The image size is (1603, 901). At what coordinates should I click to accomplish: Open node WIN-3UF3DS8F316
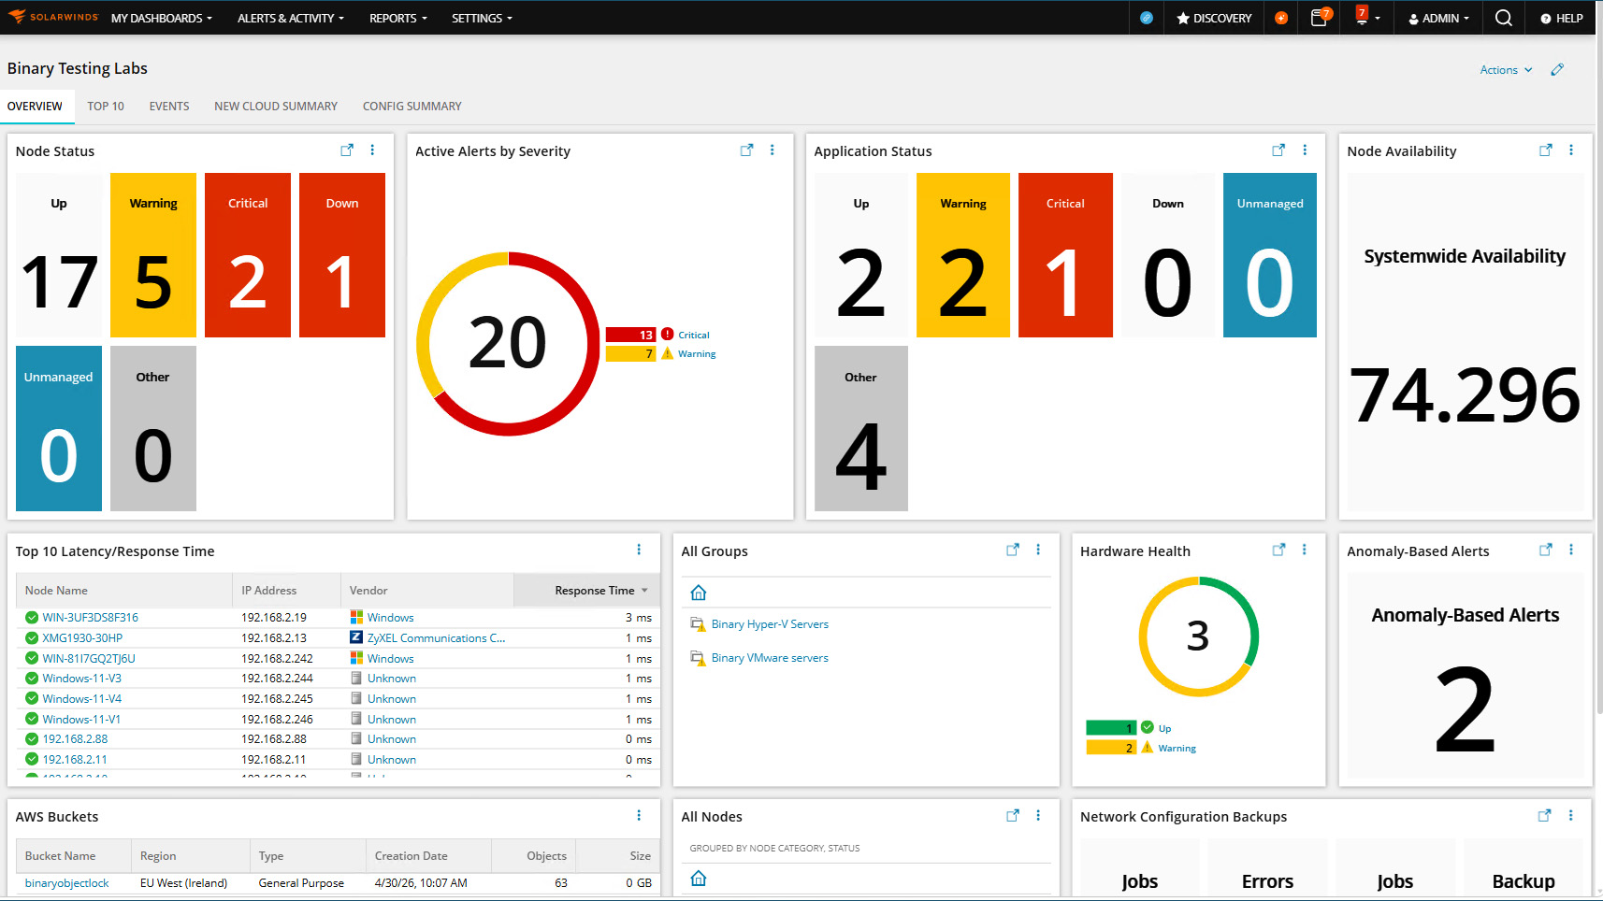[x=90, y=618]
